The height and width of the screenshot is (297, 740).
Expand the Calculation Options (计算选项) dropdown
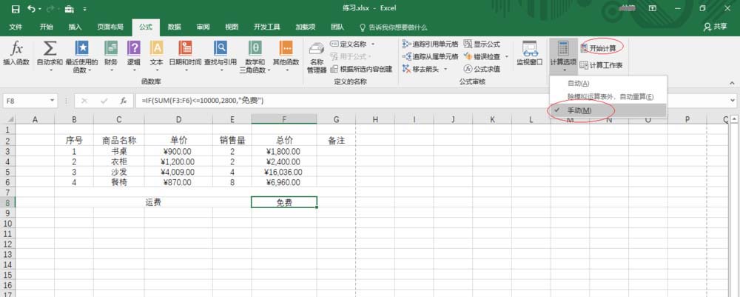click(x=562, y=55)
